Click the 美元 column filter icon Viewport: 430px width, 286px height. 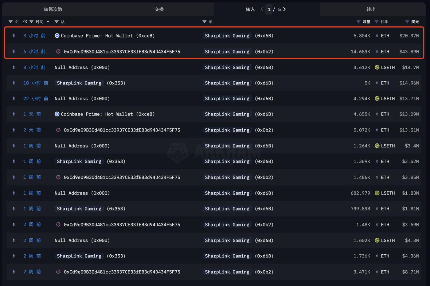tap(407, 22)
